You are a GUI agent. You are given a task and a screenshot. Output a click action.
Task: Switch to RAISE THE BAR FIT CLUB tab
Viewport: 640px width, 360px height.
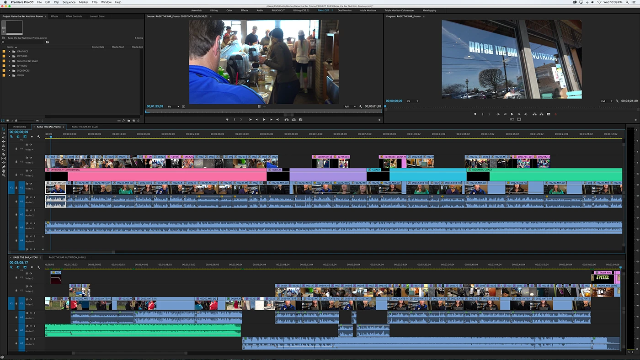(85, 127)
